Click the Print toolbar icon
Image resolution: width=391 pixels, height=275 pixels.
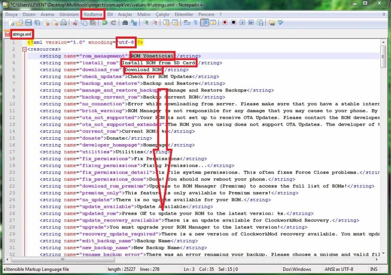point(63,23)
